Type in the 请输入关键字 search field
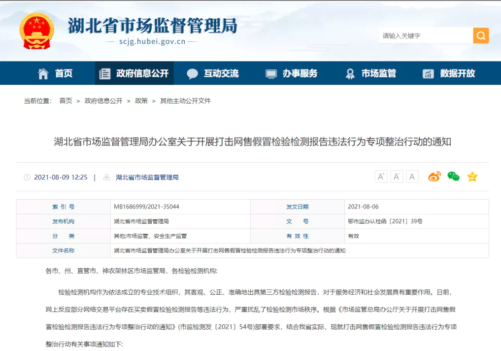This screenshot has height=351, width=501. click(x=425, y=35)
